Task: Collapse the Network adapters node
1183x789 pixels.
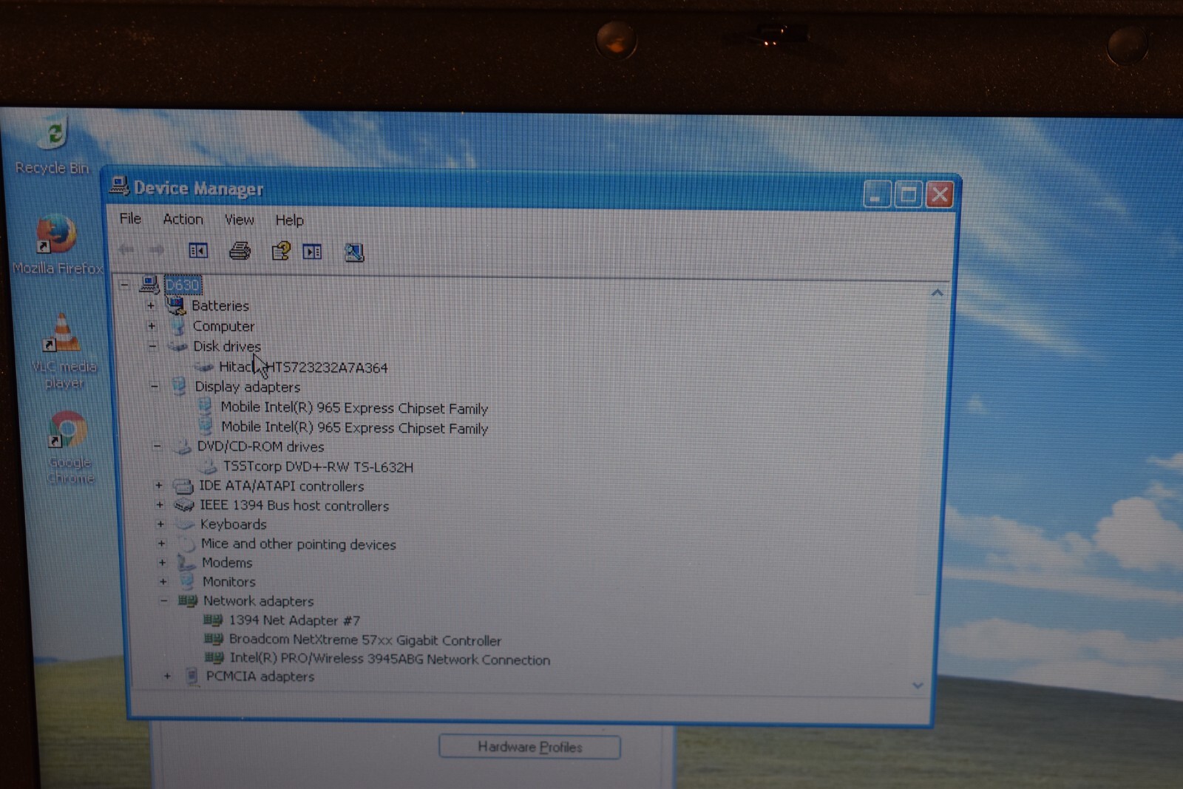Action: pos(163,600)
